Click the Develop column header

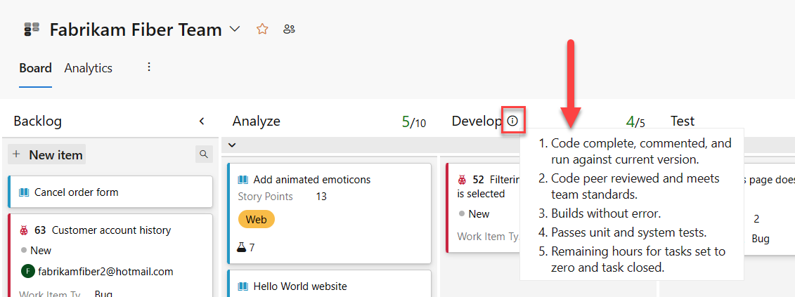tap(477, 121)
